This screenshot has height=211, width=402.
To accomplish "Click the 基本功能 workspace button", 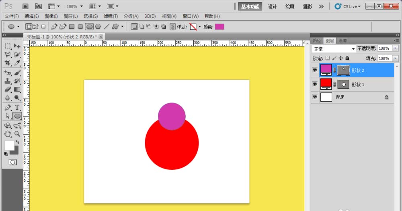I will (x=250, y=6).
